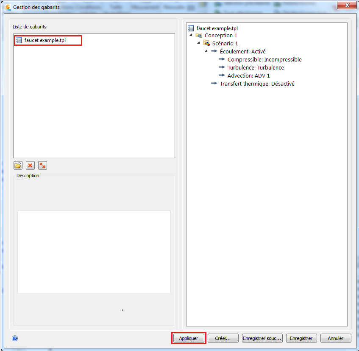Close the Gestion des gabarits dialog

347,5
